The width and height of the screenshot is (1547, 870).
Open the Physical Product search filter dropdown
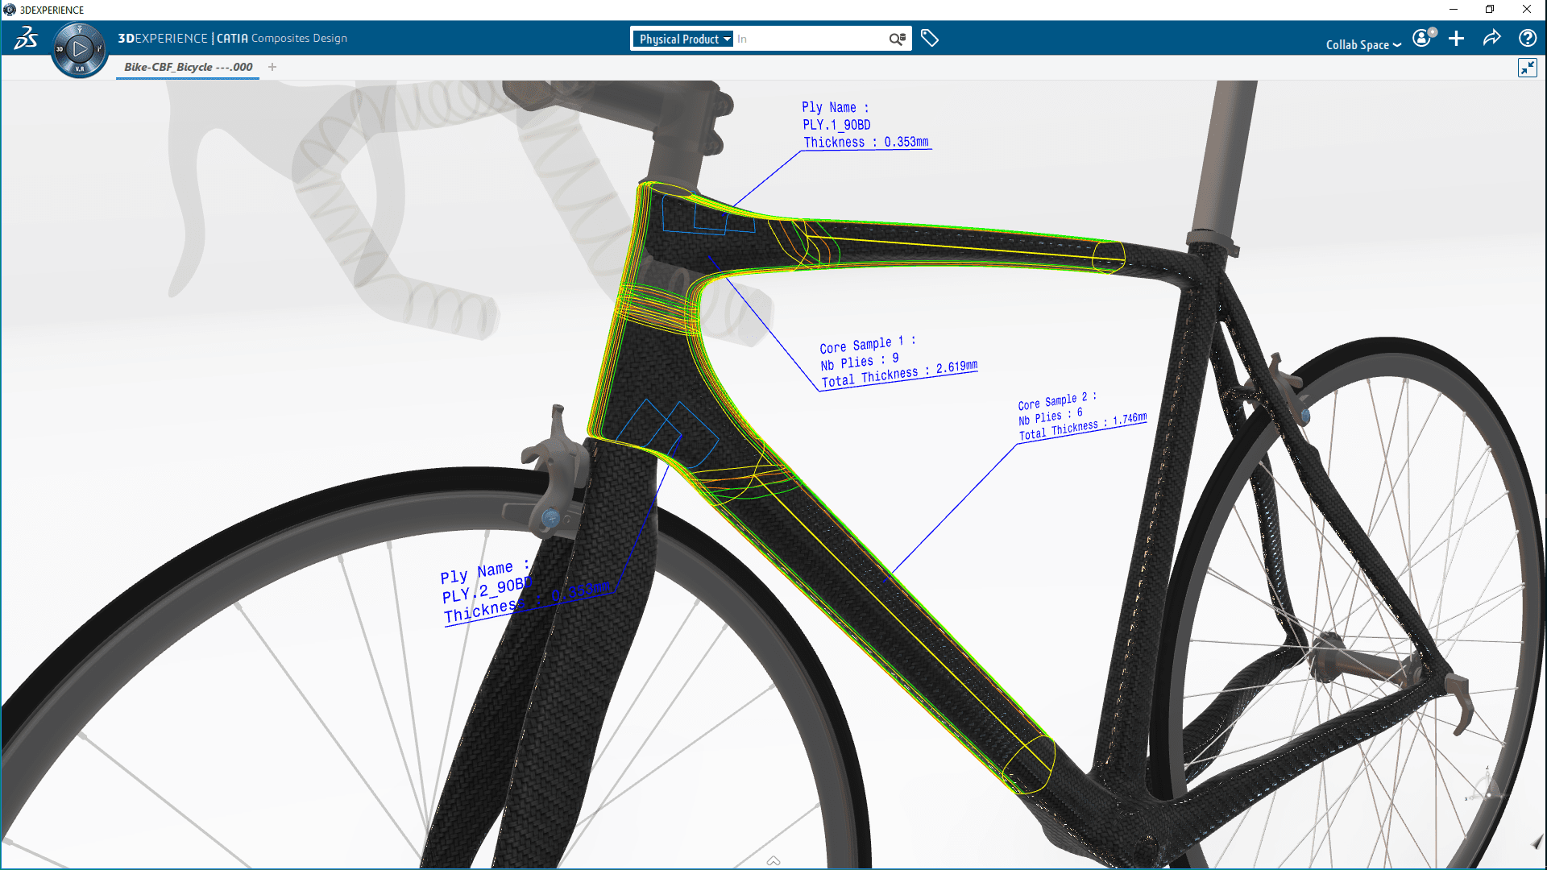pyautogui.click(x=684, y=39)
